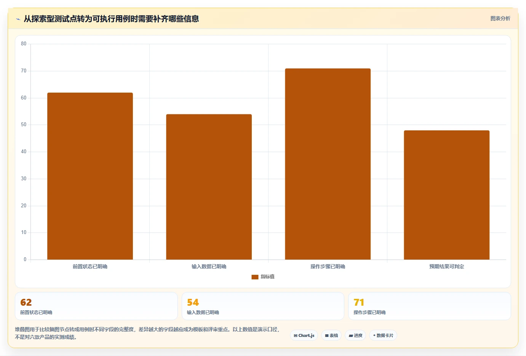The width and height of the screenshot is (526, 356).
Task: Click the y-axis value 50
Action: point(24,125)
